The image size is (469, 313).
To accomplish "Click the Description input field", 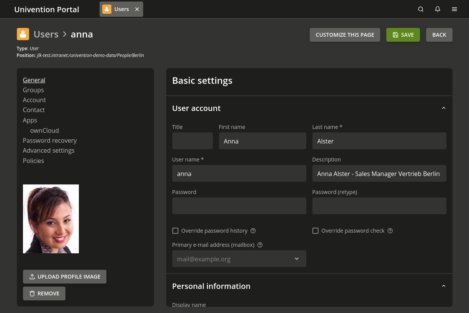I will pos(379,174).
